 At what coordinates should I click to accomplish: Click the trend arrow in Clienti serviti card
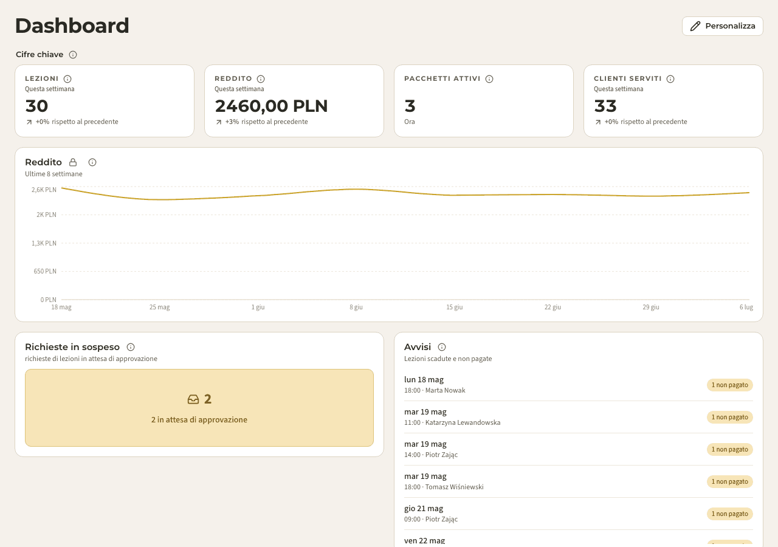click(597, 122)
